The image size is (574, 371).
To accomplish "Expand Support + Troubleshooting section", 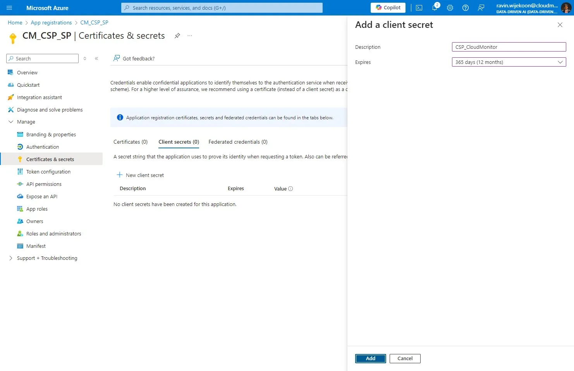I will 11,258.
